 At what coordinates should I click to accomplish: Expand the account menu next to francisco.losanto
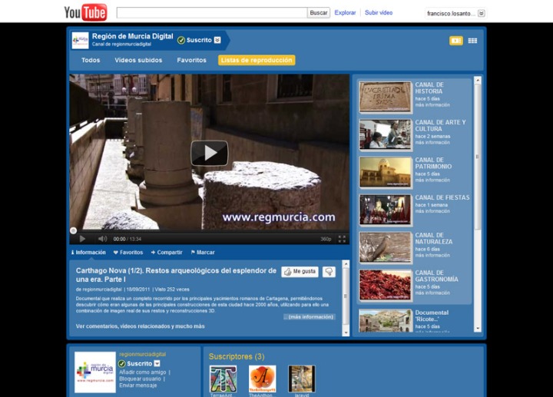482,13
